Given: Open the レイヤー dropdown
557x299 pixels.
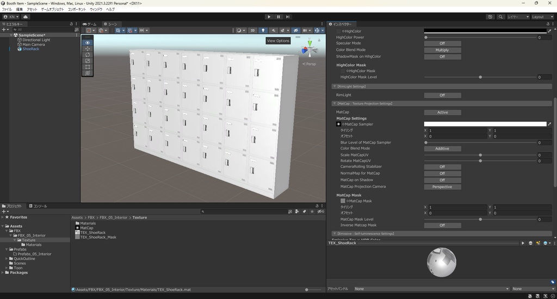Looking at the screenshot, I should (x=518, y=17).
